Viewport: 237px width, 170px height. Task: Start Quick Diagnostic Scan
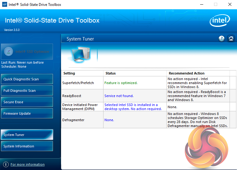click(27, 79)
